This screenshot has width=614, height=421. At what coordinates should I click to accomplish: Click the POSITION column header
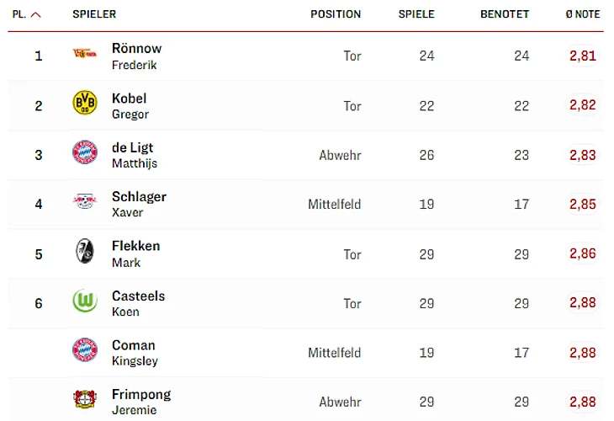(x=335, y=14)
